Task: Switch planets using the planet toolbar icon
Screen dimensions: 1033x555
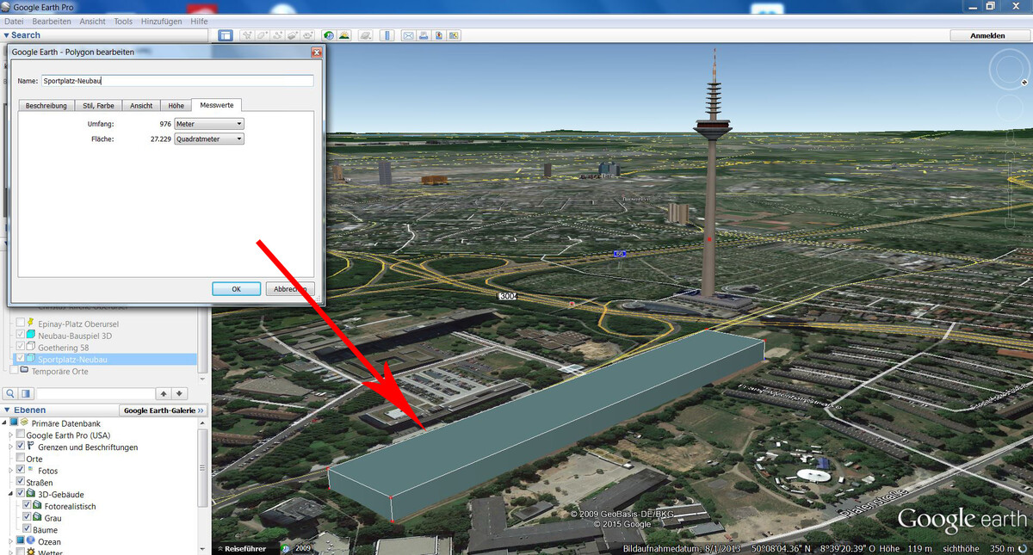Action: 366,35
